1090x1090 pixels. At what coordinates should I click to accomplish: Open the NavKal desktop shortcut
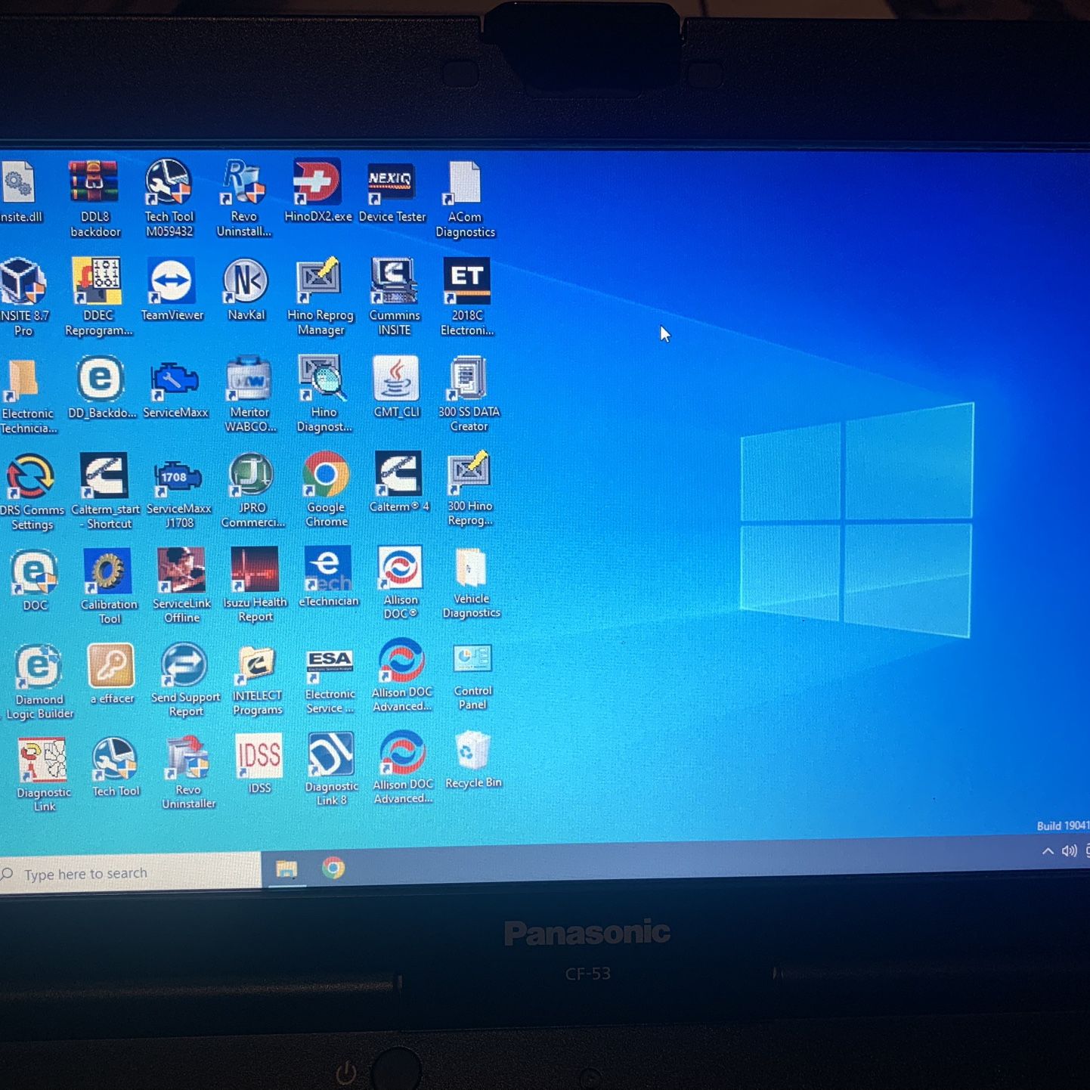246,281
